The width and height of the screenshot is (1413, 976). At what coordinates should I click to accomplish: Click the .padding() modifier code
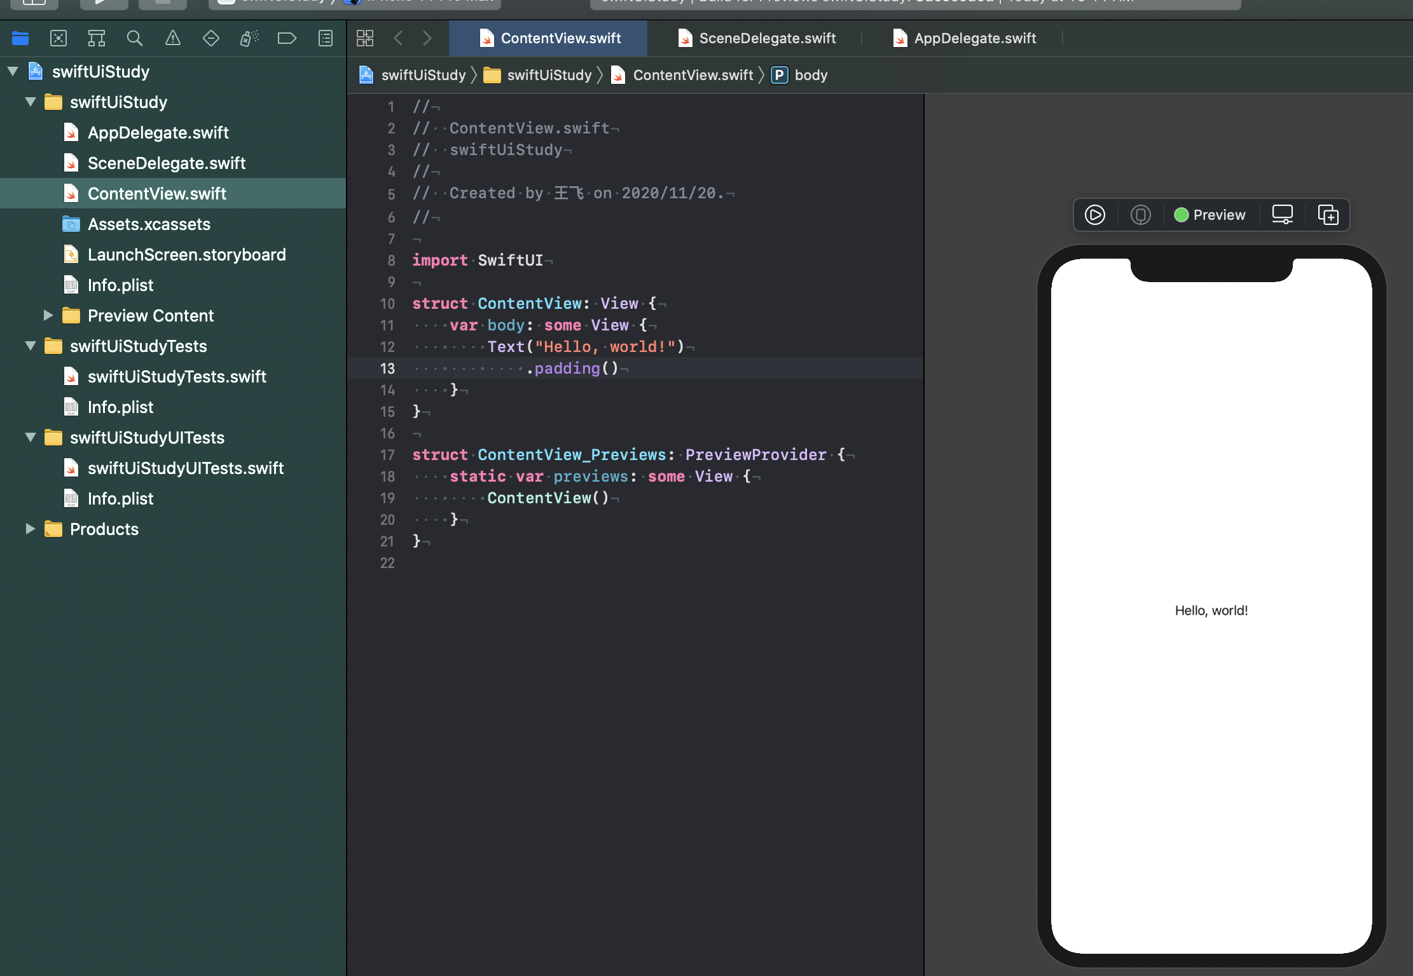point(573,369)
